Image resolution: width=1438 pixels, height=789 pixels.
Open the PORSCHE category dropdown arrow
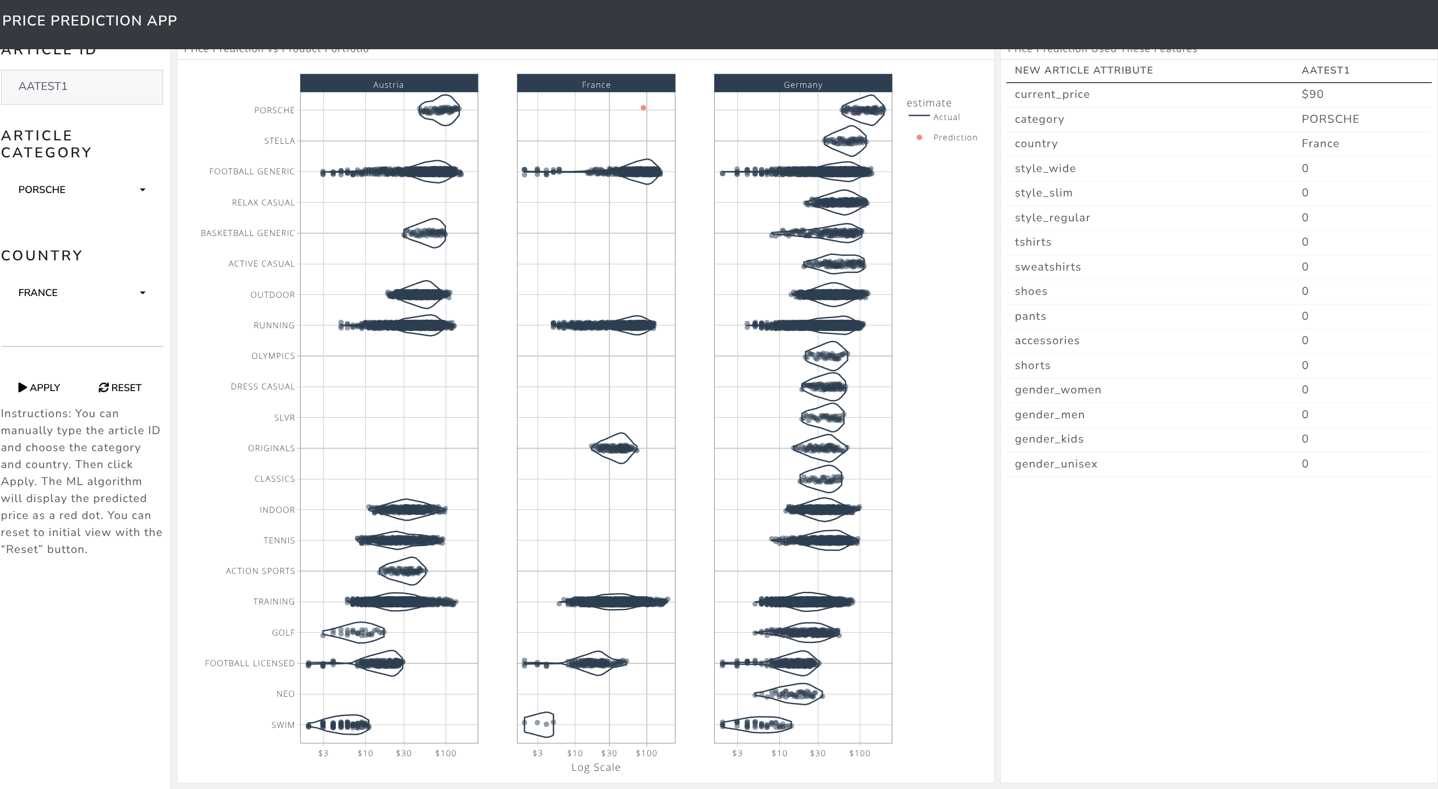click(143, 190)
